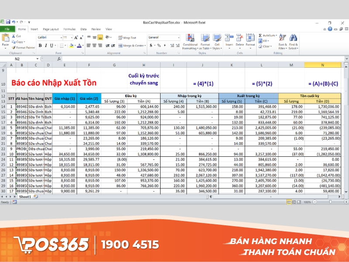Open the Cell Styles gallery
The width and height of the screenshot is (349, 262).
[x=217, y=42]
